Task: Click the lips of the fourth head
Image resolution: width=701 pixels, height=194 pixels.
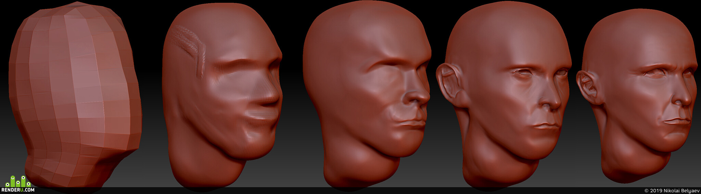Action: pos(547,126)
